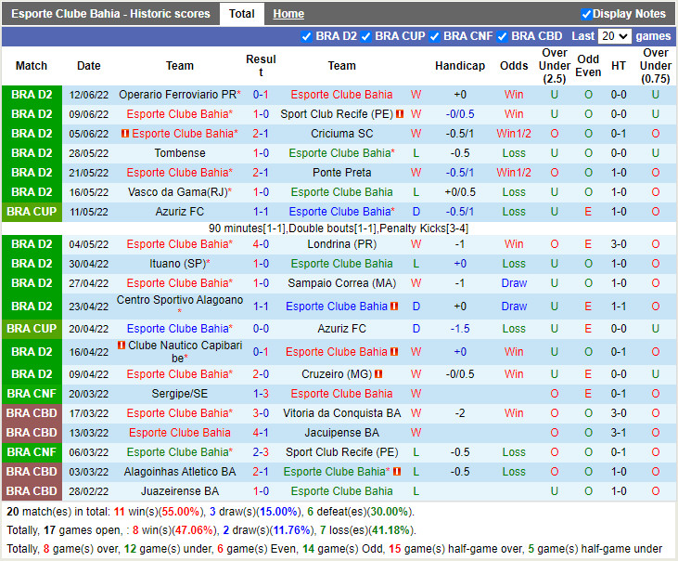Screen dimensions: 678x561
Task: Disable the BRA CNF filter checkbox
Action: (x=435, y=36)
